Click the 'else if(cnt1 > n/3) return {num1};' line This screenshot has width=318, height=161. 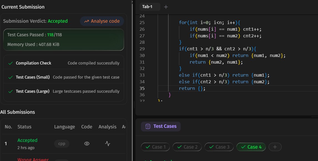point(224,75)
